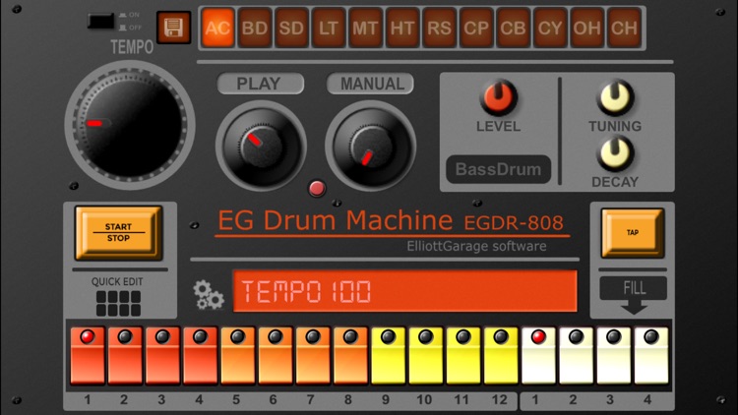Click the red LEVEL knob

498,97
